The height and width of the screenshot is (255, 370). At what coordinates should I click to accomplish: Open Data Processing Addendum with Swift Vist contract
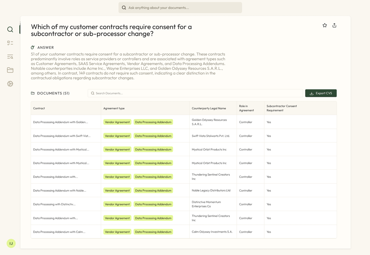coord(62,136)
